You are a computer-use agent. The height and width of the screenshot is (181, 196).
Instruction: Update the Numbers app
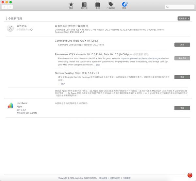coord(182,108)
